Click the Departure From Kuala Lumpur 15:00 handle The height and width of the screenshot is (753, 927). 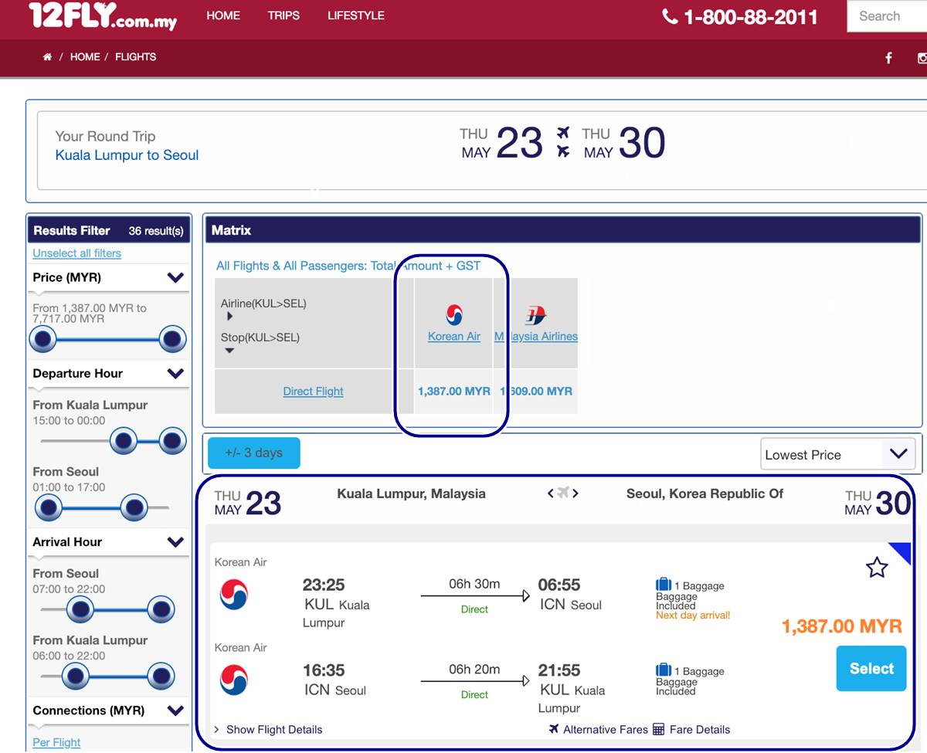(124, 442)
